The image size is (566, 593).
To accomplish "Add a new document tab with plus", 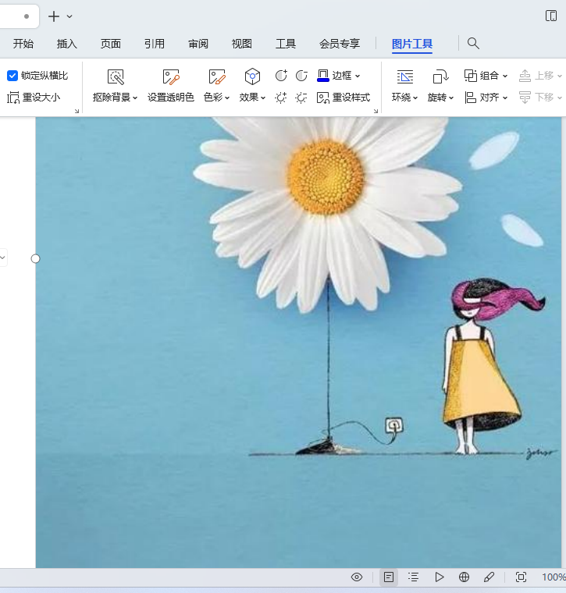I will pyautogui.click(x=54, y=16).
